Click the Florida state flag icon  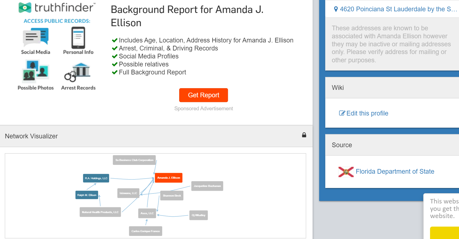(x=346, y=172)
